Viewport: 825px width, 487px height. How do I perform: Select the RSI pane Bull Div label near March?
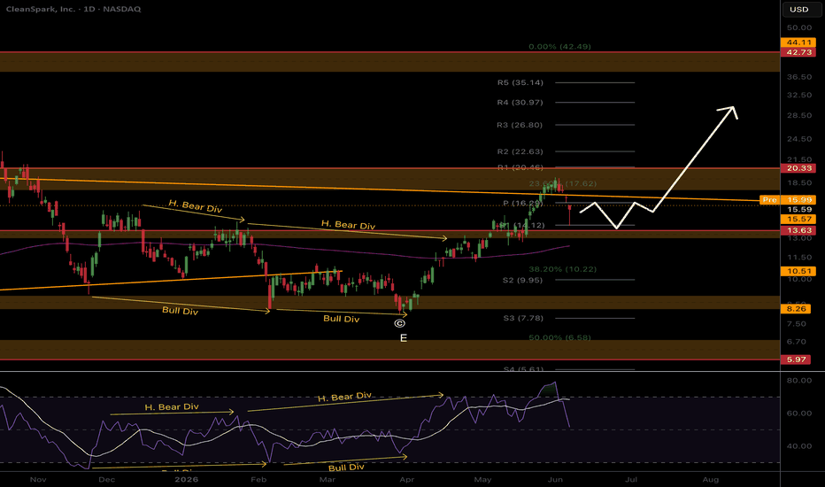click(346, 467)
